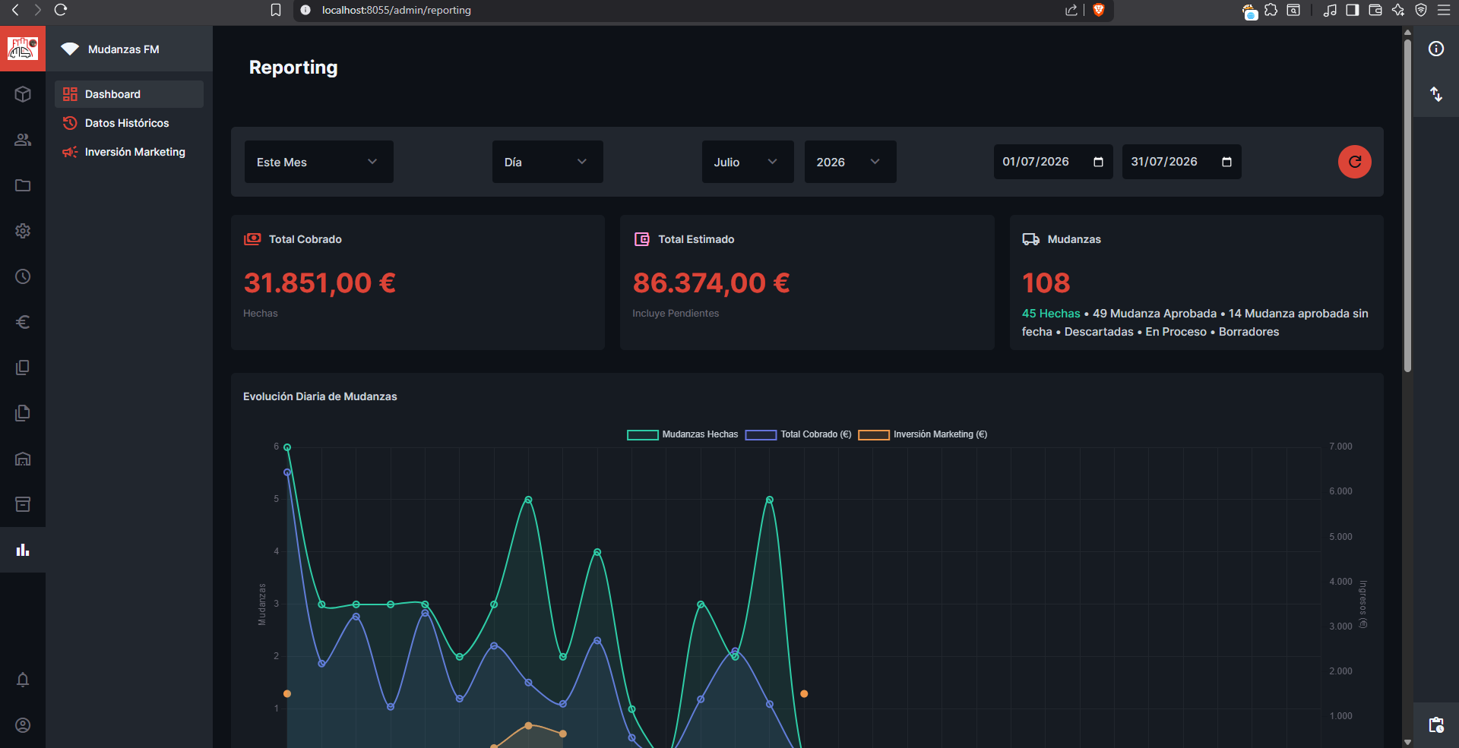Open the archive box module icon
Image resolution: width=1459 pixels, height=748 pixels.
pos(23,504)
